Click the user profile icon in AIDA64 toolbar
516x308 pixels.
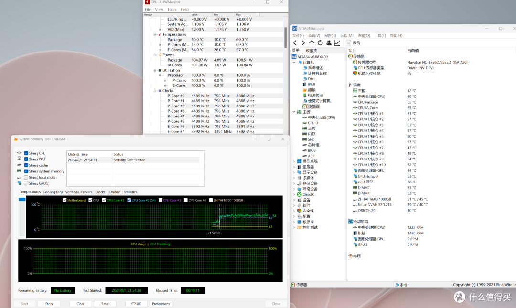click(328, 43)
